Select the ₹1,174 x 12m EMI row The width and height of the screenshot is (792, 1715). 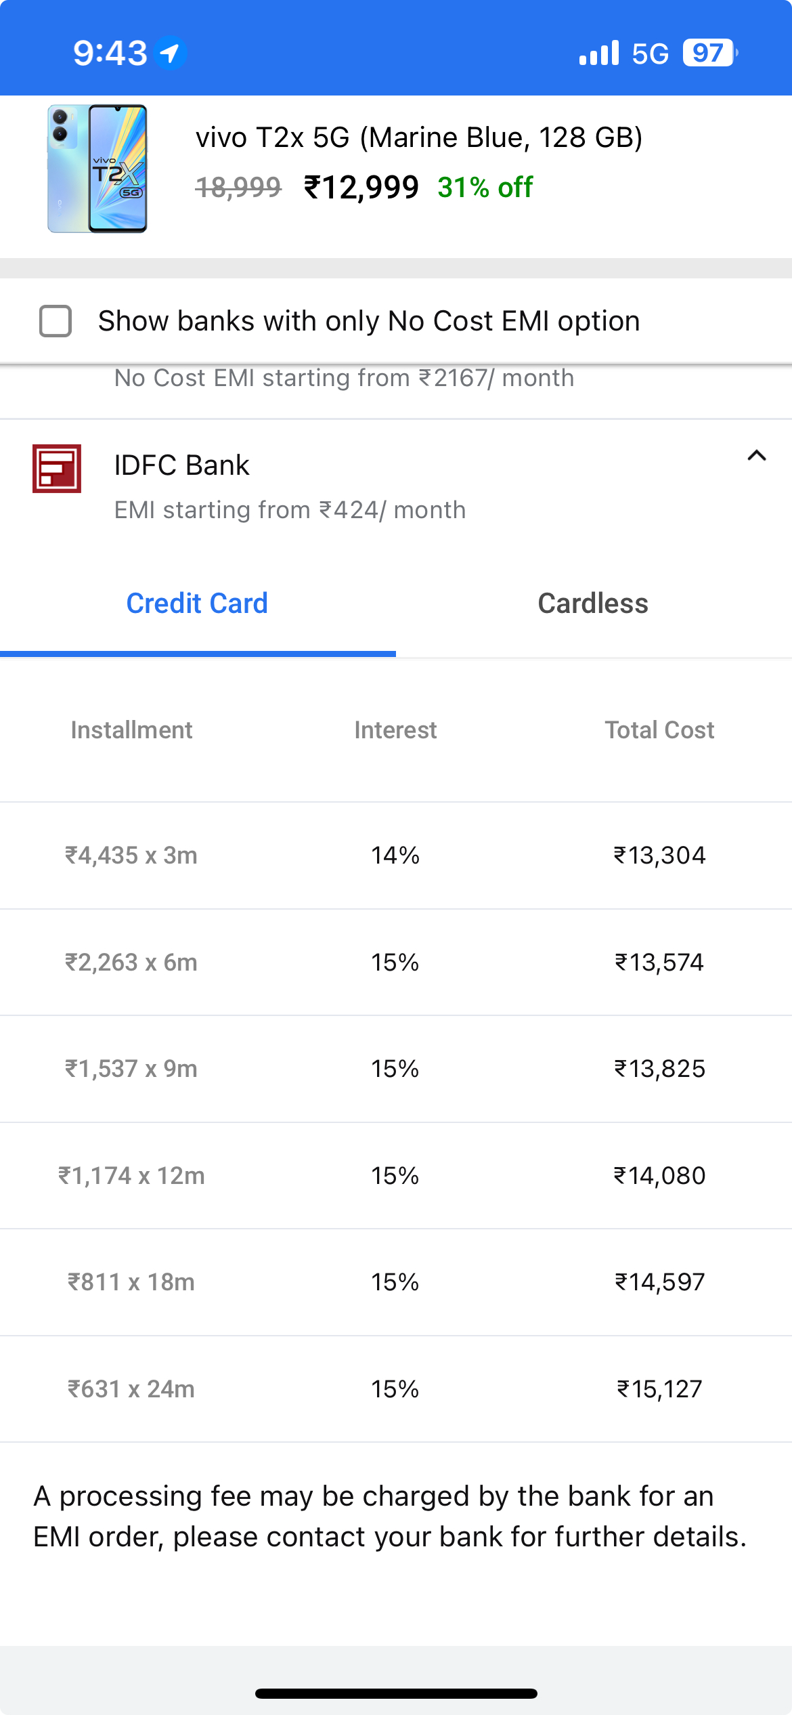click(x=396, y=1176)
